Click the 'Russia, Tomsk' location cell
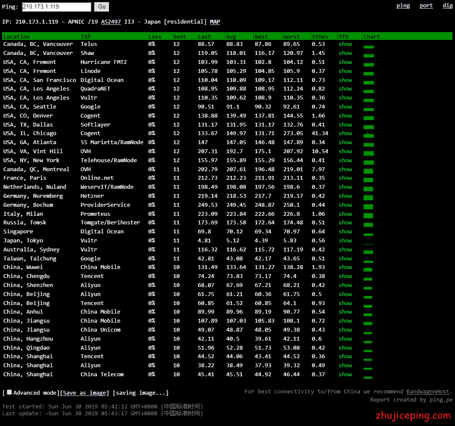The image size is (455, 426). click(x=24, y=223)
